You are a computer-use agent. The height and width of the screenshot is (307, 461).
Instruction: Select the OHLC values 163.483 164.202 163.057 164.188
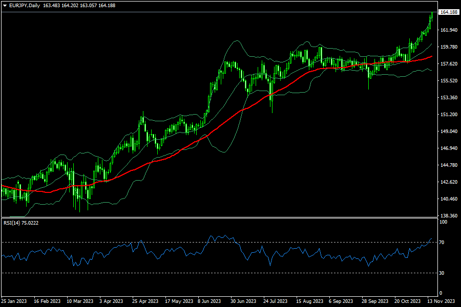(79, 6)
